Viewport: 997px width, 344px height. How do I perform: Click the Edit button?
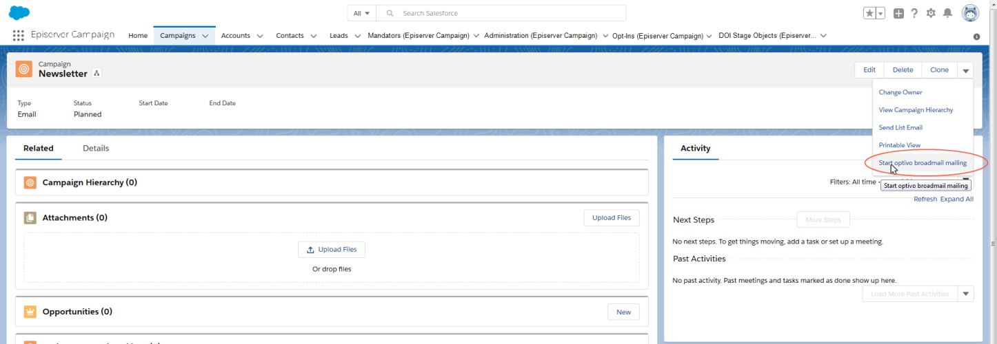(x=869, y=69)
